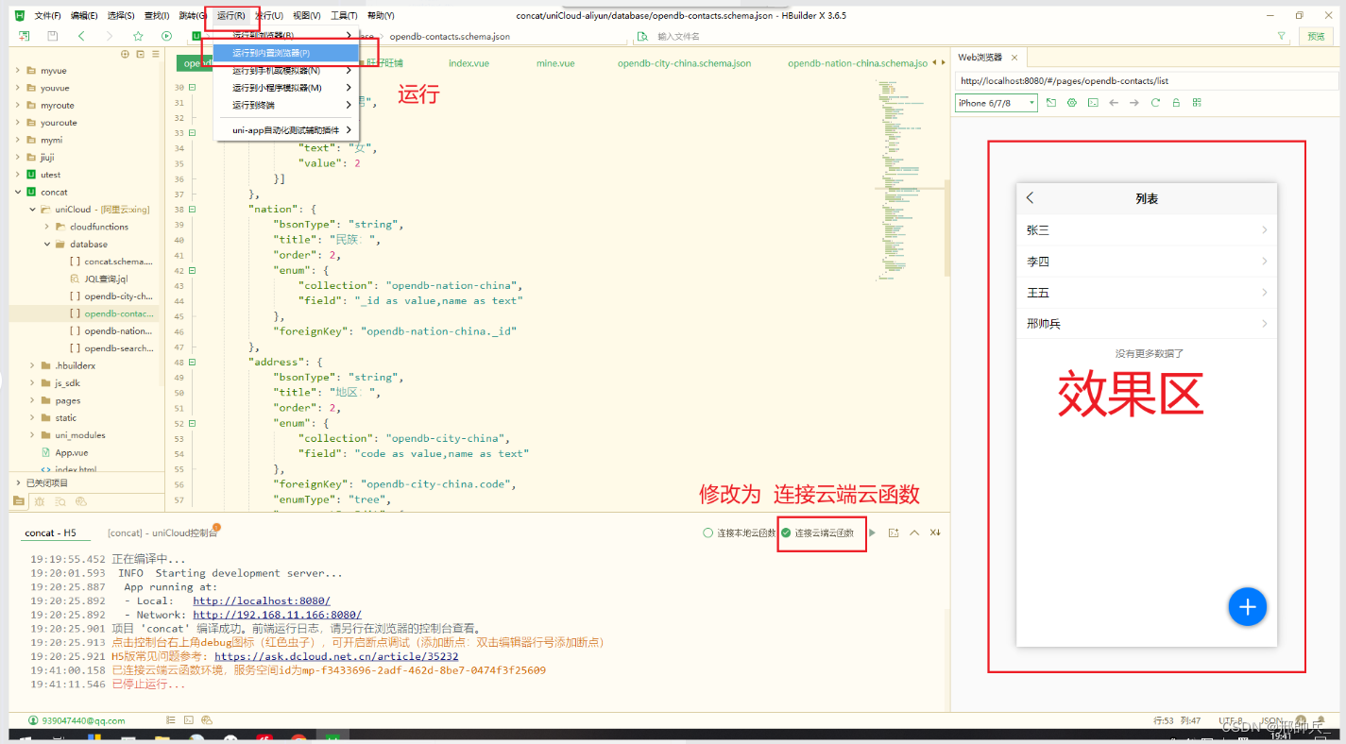Screen dimensions: 1346x744
Task: Refresh the built-in Web browser page
Action: coord(1155,102)
